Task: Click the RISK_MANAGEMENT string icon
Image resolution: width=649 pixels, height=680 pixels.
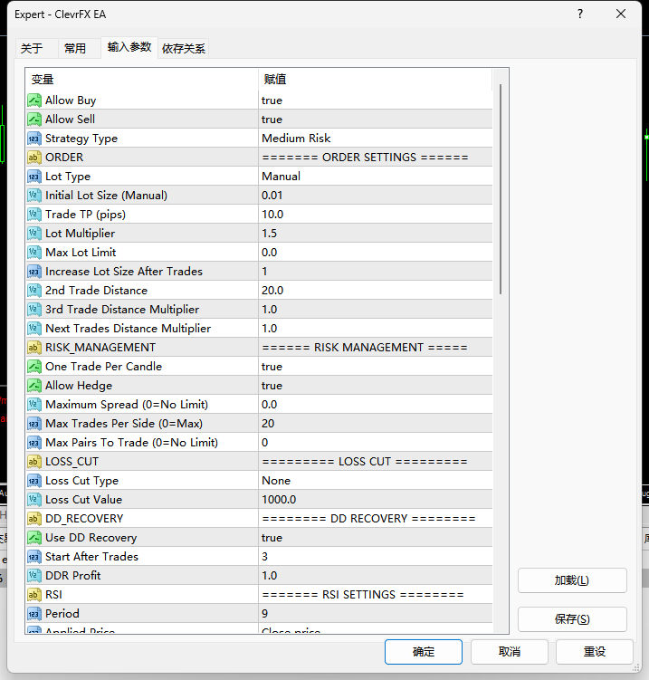Action: click(34, 348)
